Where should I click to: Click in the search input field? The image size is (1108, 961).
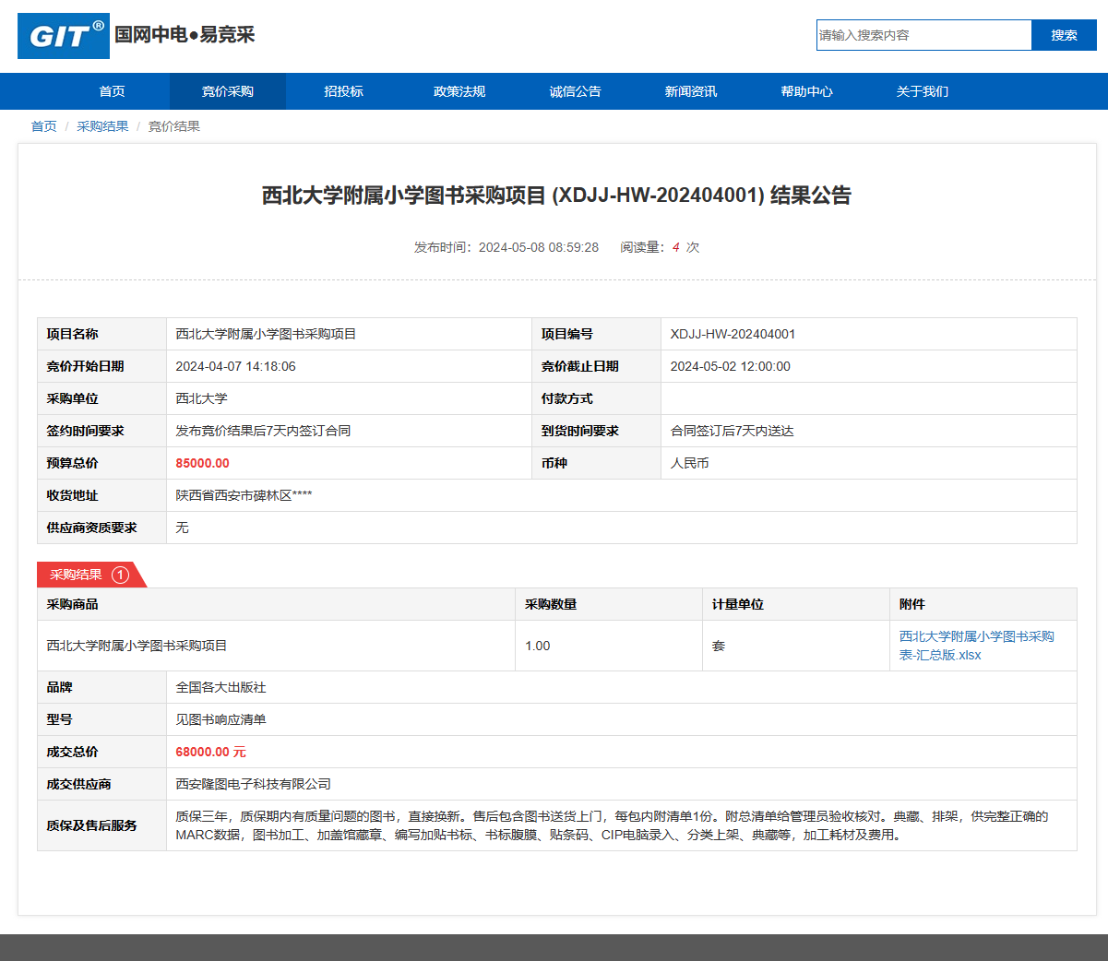[x=923, y=35]
